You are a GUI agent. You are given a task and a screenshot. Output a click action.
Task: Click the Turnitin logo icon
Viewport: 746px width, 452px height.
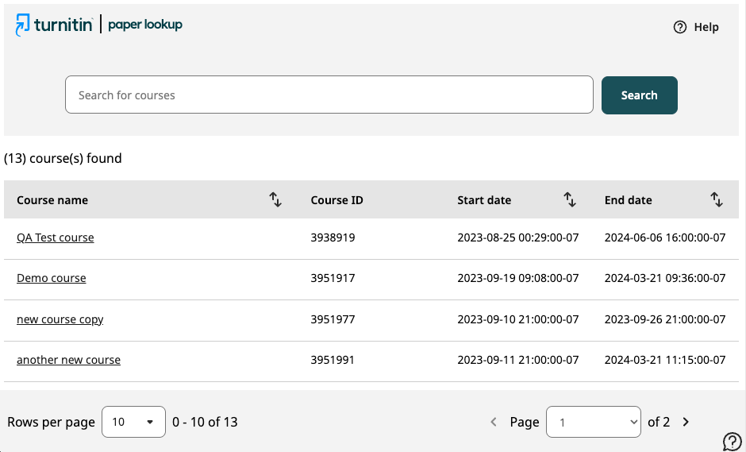(x=22, y=25)
